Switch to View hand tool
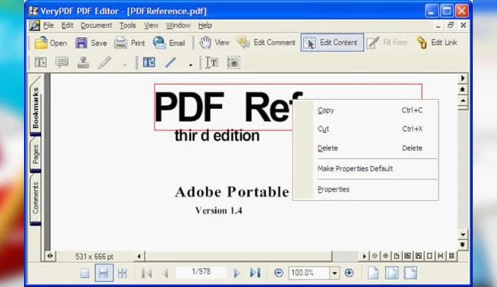This screenshot has height=287, width=497. [x=214, y=43]
